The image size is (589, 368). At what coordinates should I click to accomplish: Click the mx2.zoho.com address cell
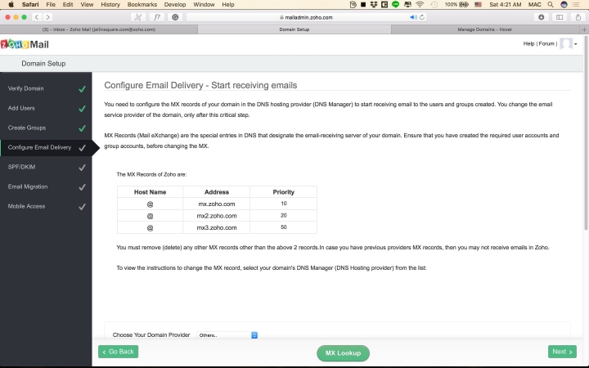216,216
